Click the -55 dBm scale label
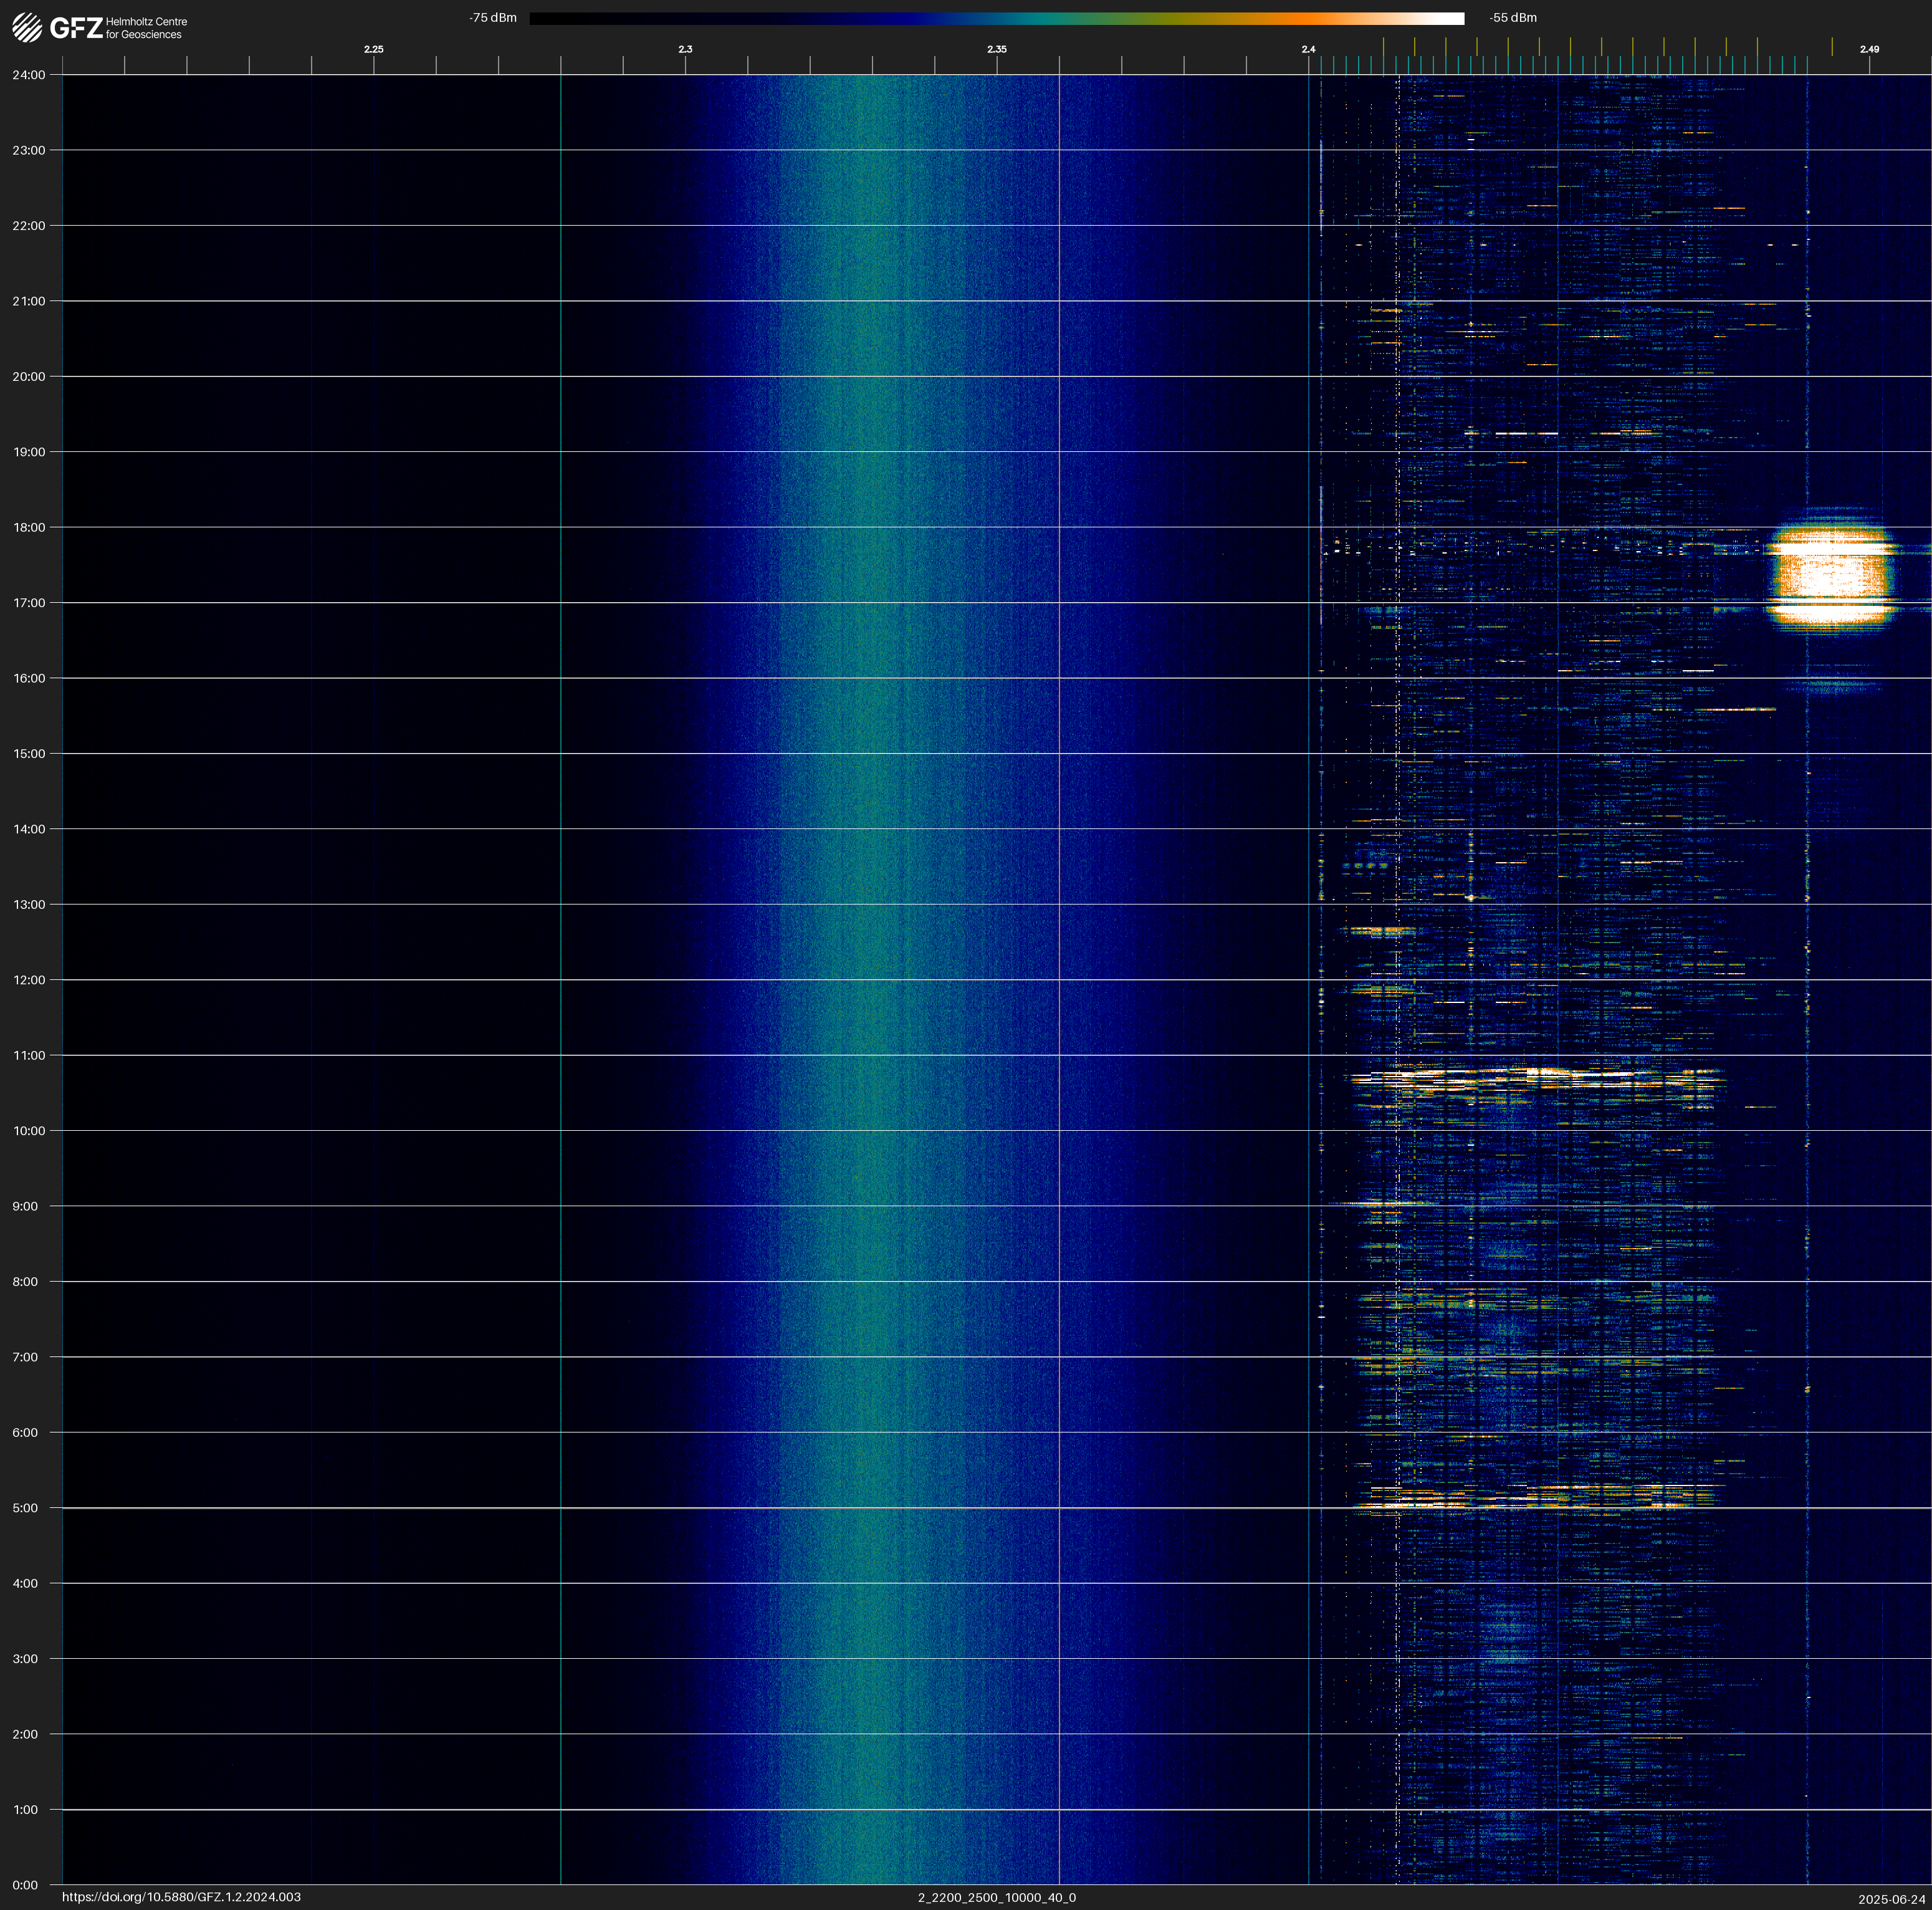The width and height of the screenshot is (1932, 1910). click(1513, 18)
